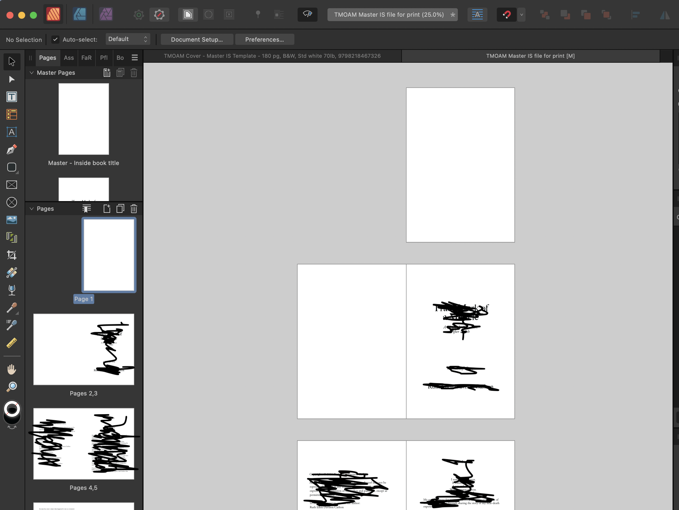Select the Pages 2,3 spread thumbnail
Image resolution: width=679 pixels, height=510 pixels.
pos(83,349)
